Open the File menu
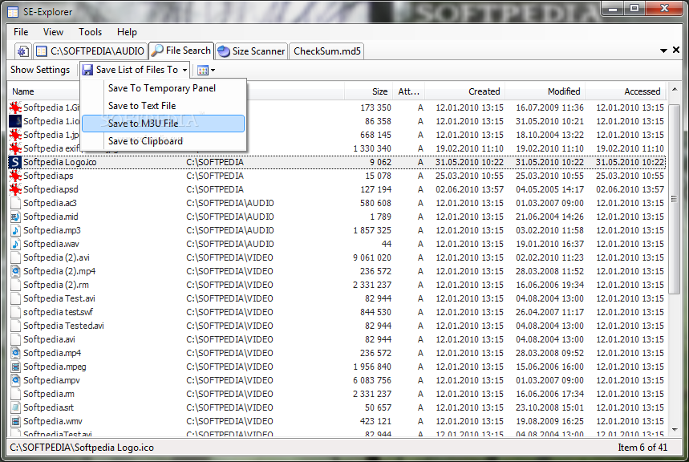This screenshot has height=462, width=689. pyautogui.click(x=21, y=32)
